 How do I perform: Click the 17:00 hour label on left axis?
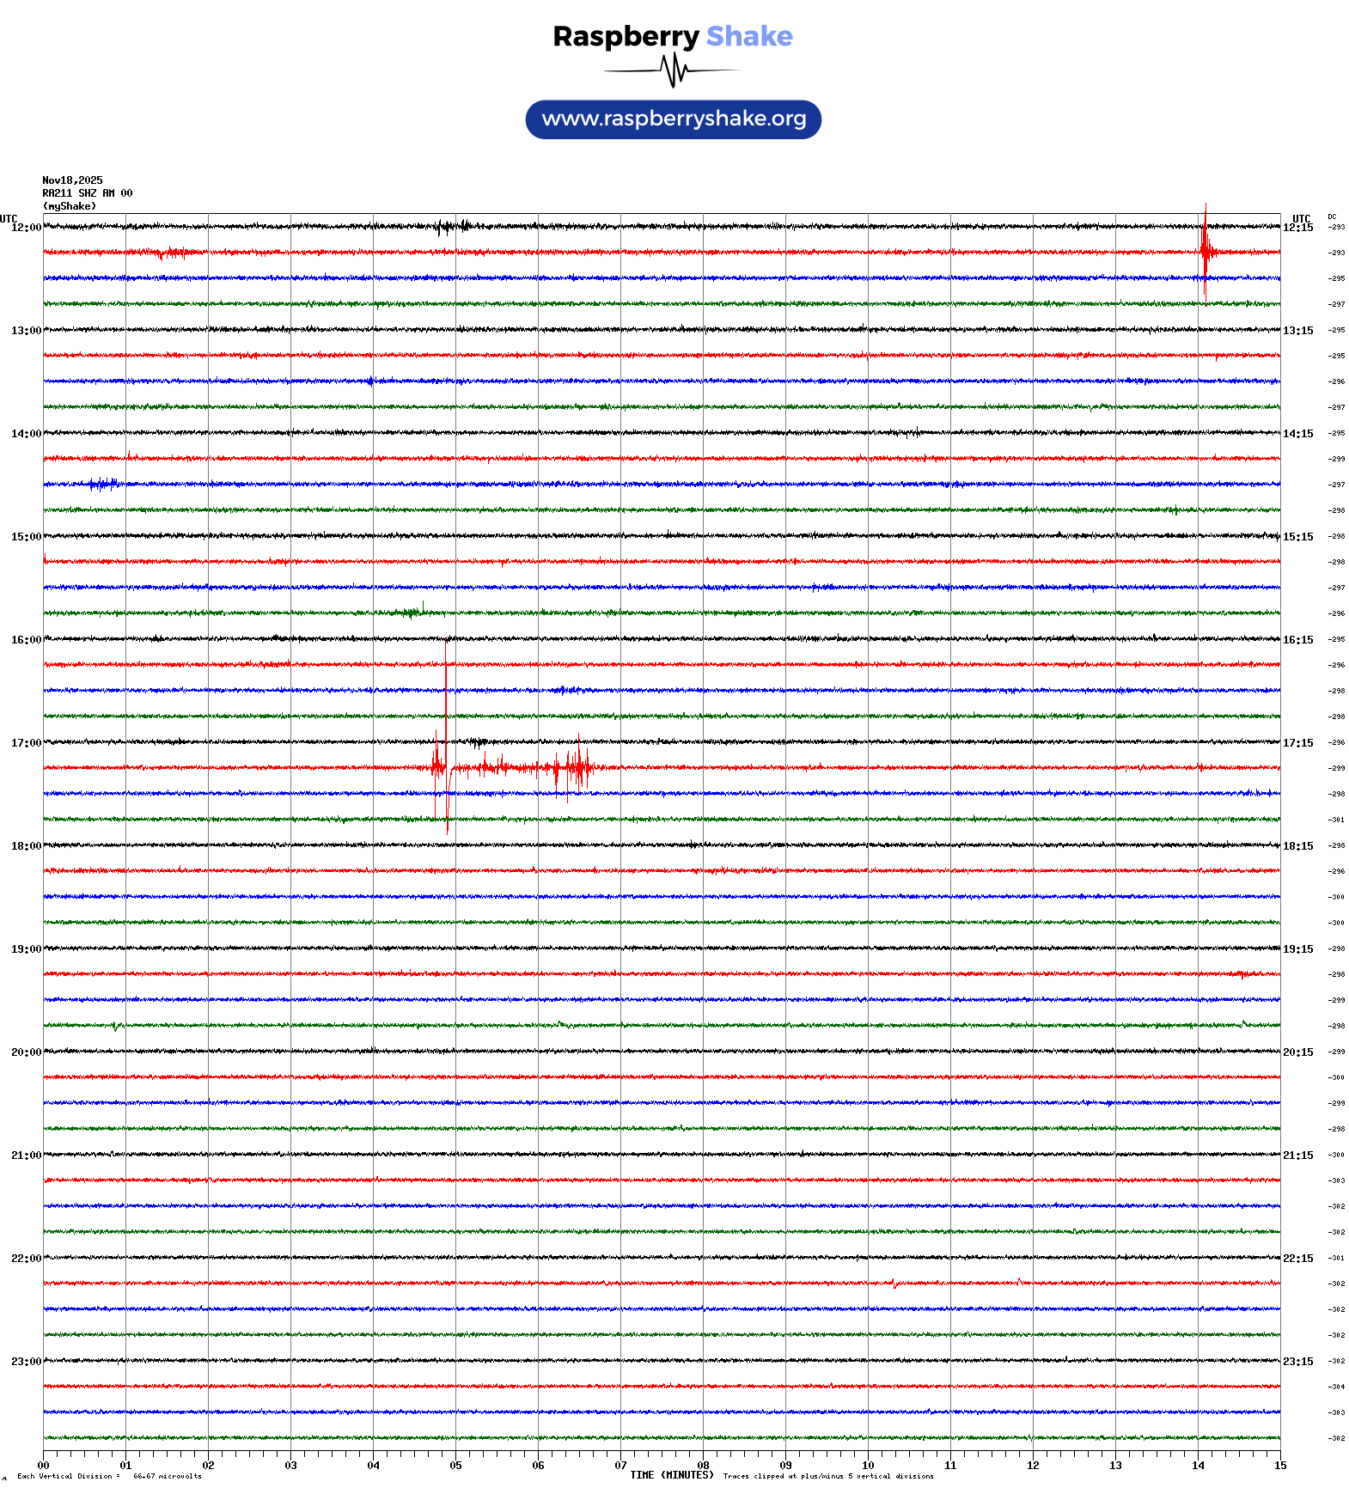click(26, 743)
